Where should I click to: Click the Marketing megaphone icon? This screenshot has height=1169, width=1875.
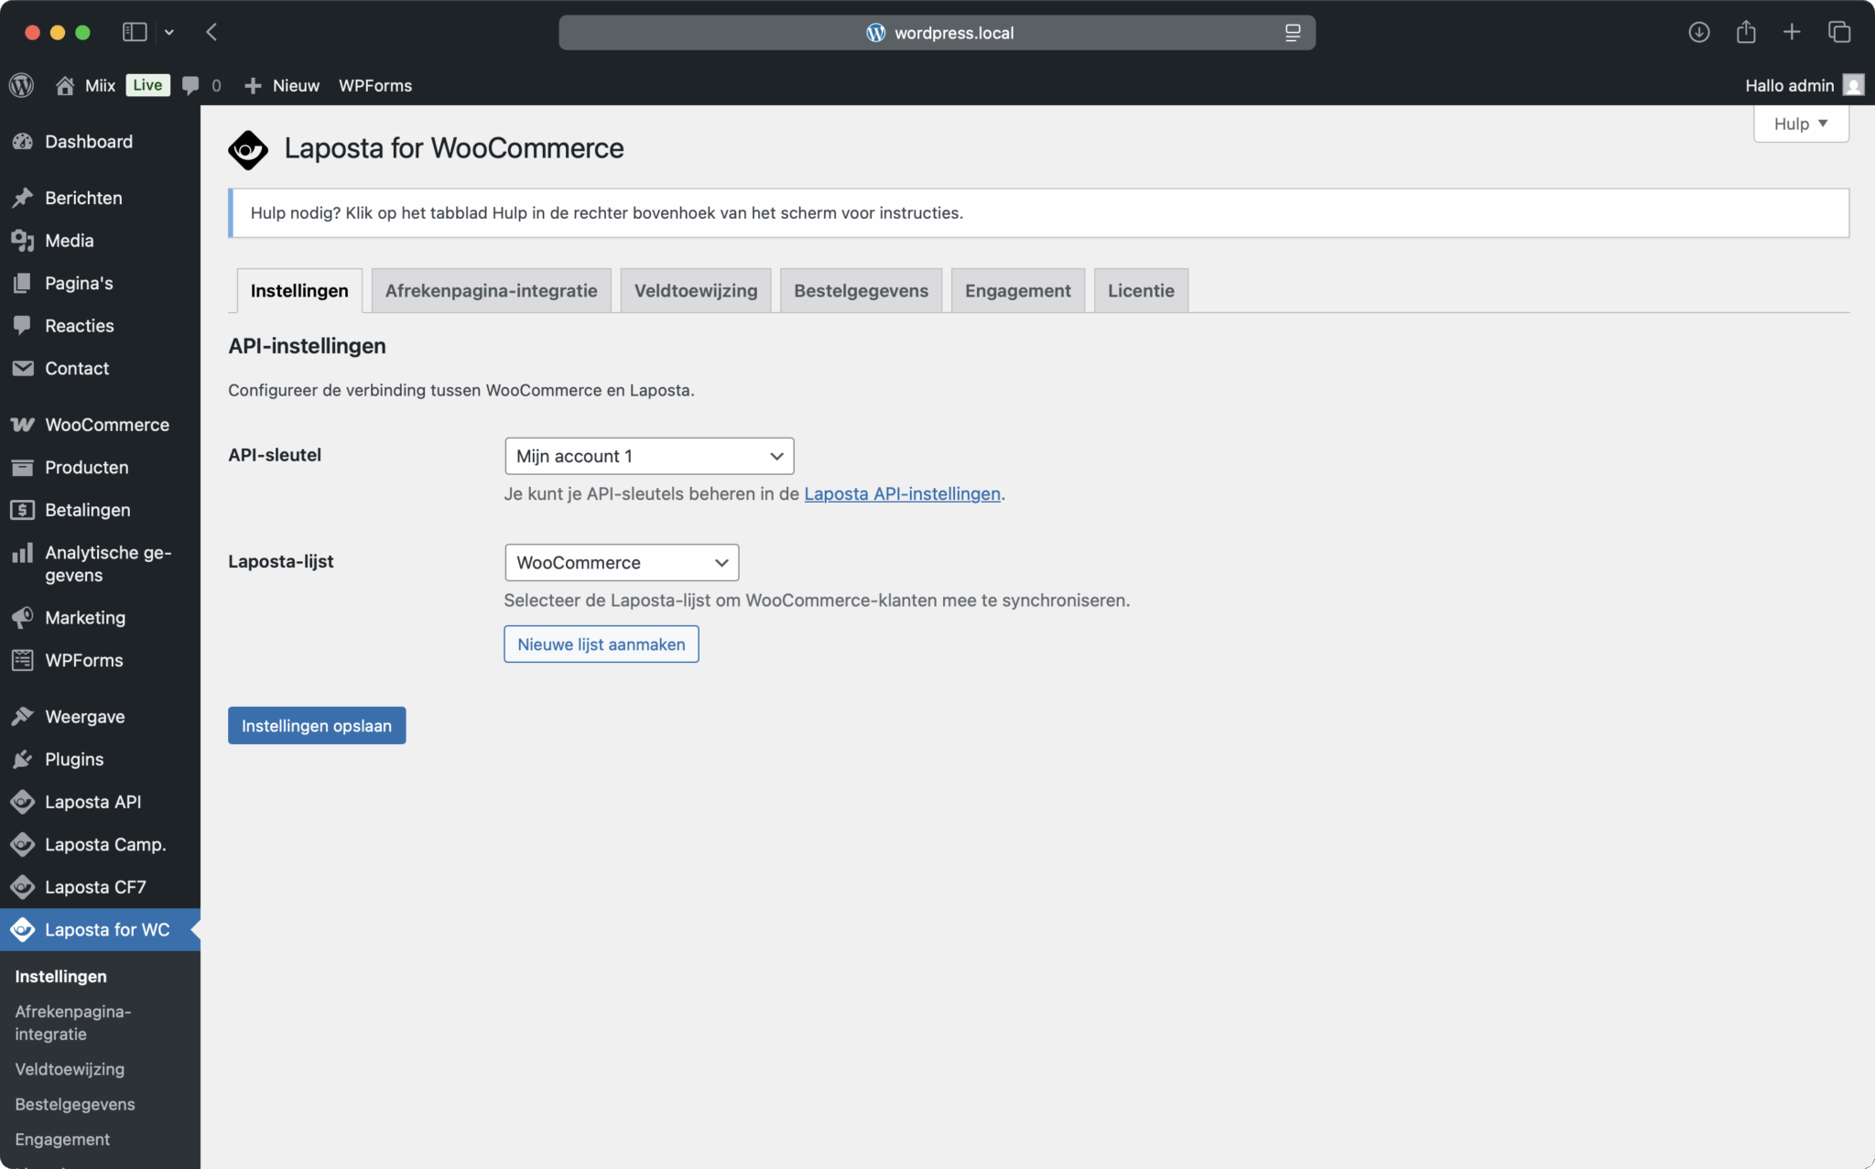(x=23, y=618)
